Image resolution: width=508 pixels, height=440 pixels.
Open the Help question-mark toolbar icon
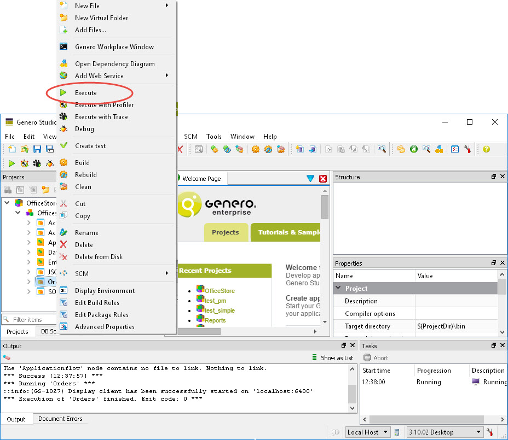tap(486, 149)
